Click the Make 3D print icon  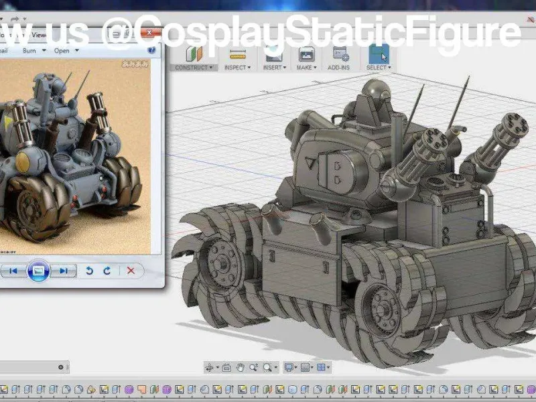point(307,54)
